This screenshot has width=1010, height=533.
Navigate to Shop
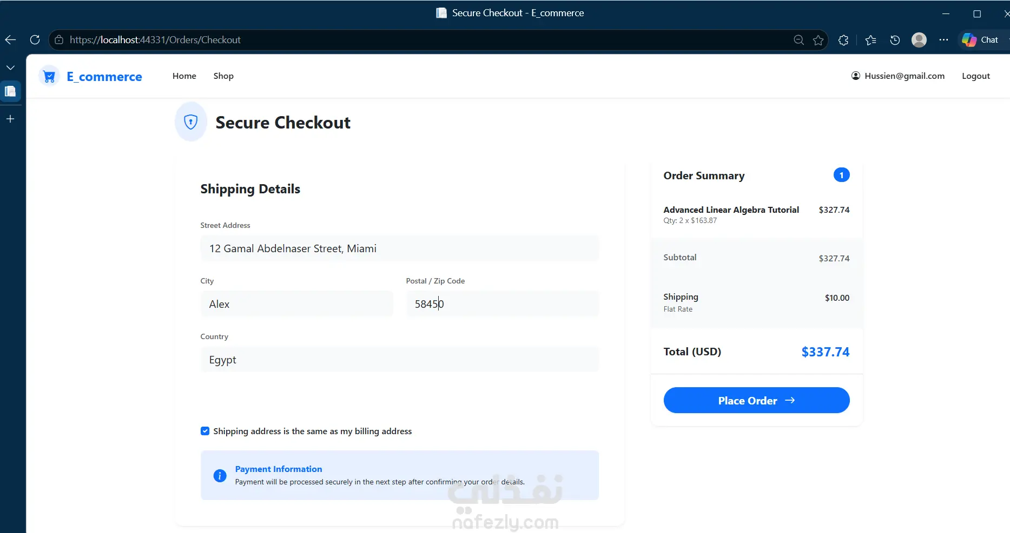click(x=223, y=76)
